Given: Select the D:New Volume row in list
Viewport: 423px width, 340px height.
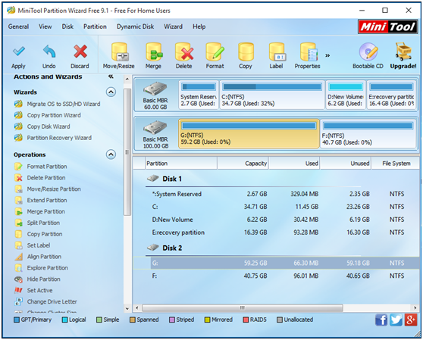Looking at the screenshot, I should pyautogui.click(x=276, y=220).
